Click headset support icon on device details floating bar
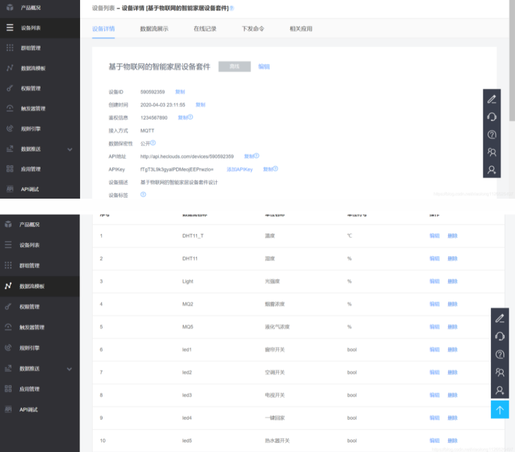The height and width of the screenshot is (452, 515). coord(492,117)
